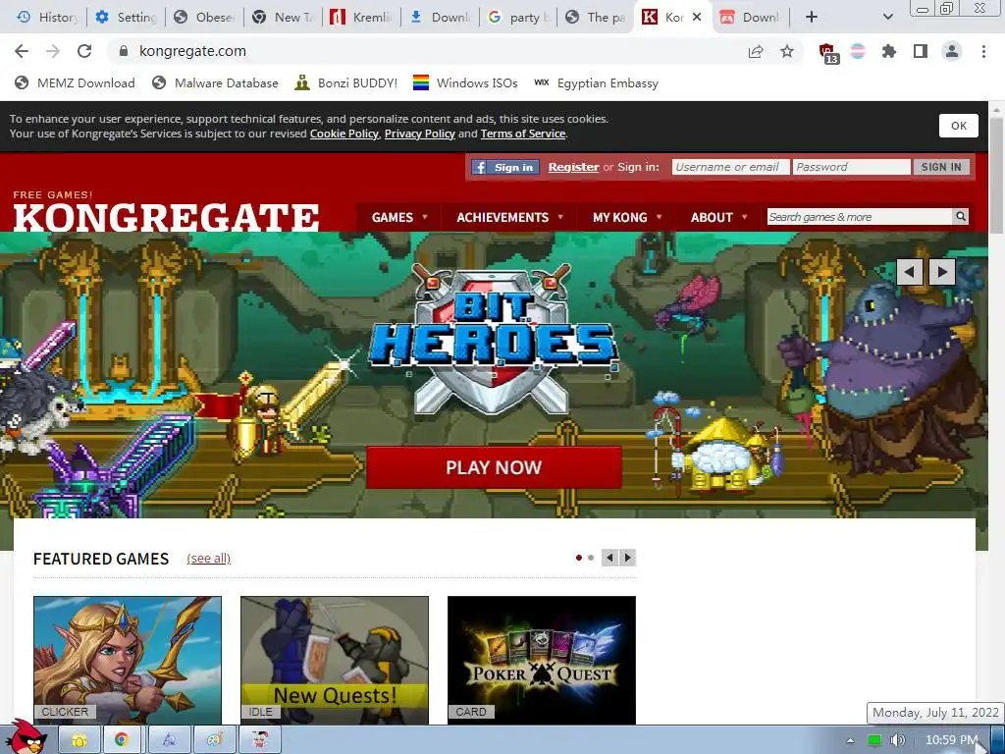The height and width of the screenshot is (754, 1005).
Task: Expand the ABOUT dropdown menu
Action: coord(718,217)
